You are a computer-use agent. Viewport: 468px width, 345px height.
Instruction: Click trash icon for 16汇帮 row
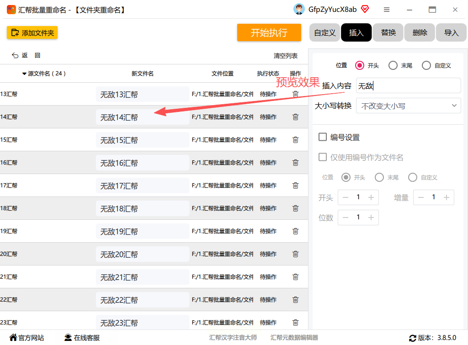click(x=296, y=163)
